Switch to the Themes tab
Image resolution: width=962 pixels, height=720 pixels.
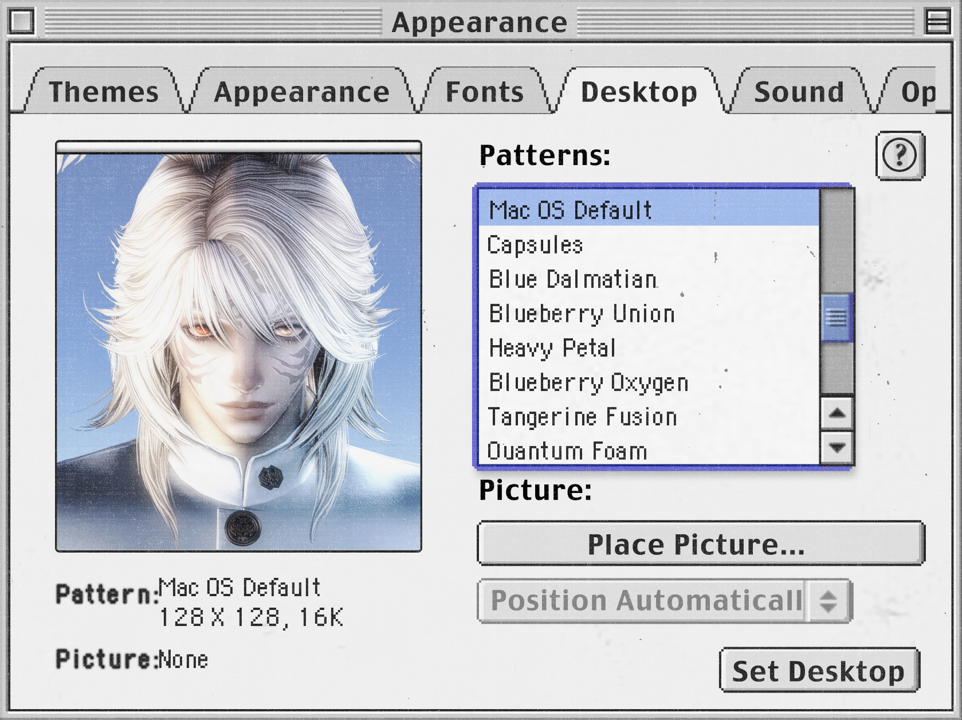104,92
